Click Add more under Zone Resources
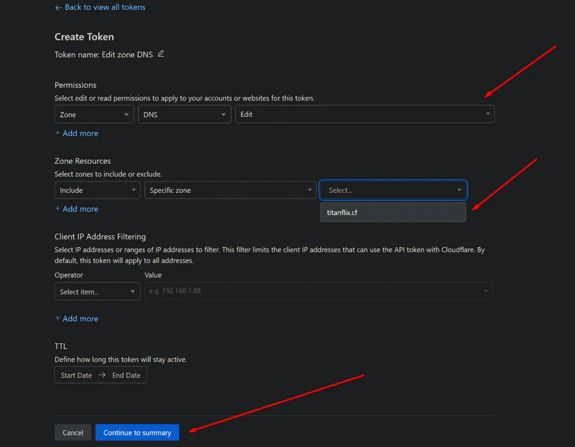 tap(76, 209)
